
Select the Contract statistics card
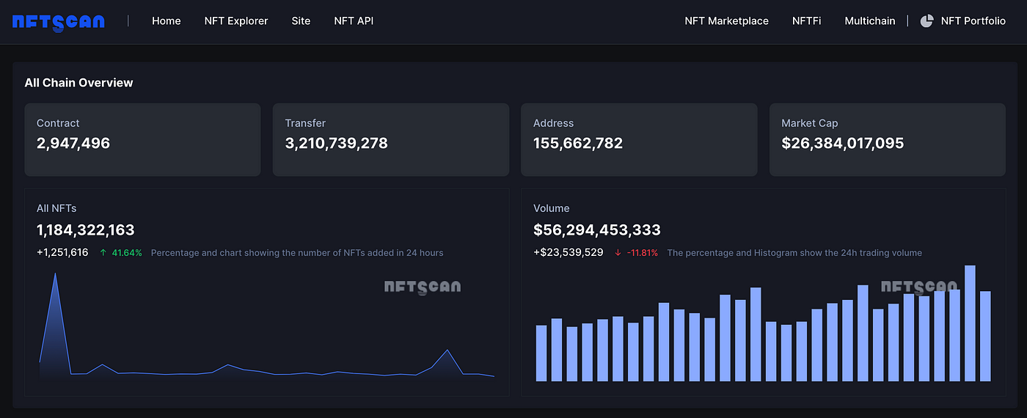[142, 139]
